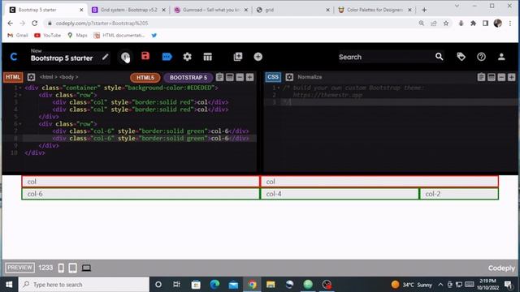Open the Twitter bookmark icon
Viewport: 520px width, 292px height.
coord(154,35)
